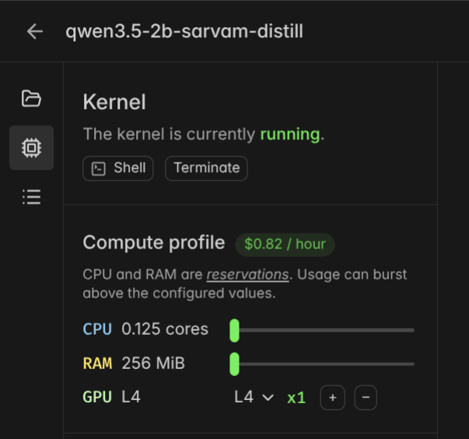The width and height of the screenshot is (469, 439).
Task: Open the files folder sidebar icon
Action: (x=31, y=98)
